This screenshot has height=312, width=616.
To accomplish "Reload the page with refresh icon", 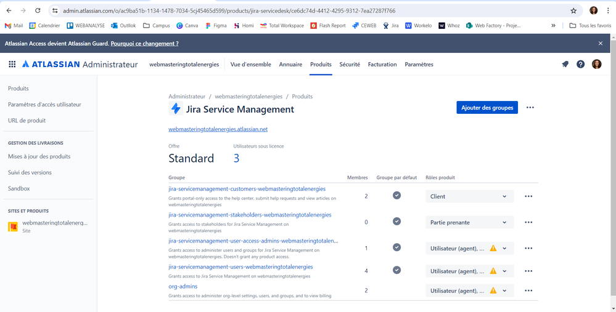I will (x=38, y=10).
